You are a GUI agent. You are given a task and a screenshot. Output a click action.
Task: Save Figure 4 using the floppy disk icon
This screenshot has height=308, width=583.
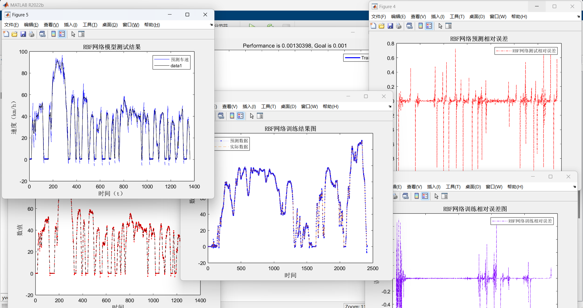[390, 26]
